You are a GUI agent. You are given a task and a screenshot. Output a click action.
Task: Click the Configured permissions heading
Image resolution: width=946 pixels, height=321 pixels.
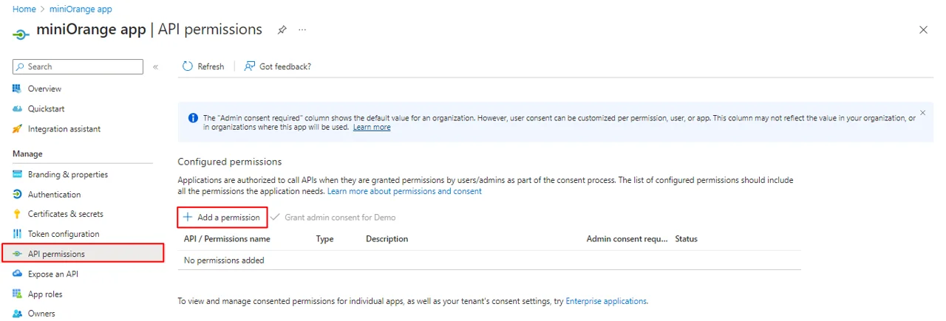coord(230,162)
